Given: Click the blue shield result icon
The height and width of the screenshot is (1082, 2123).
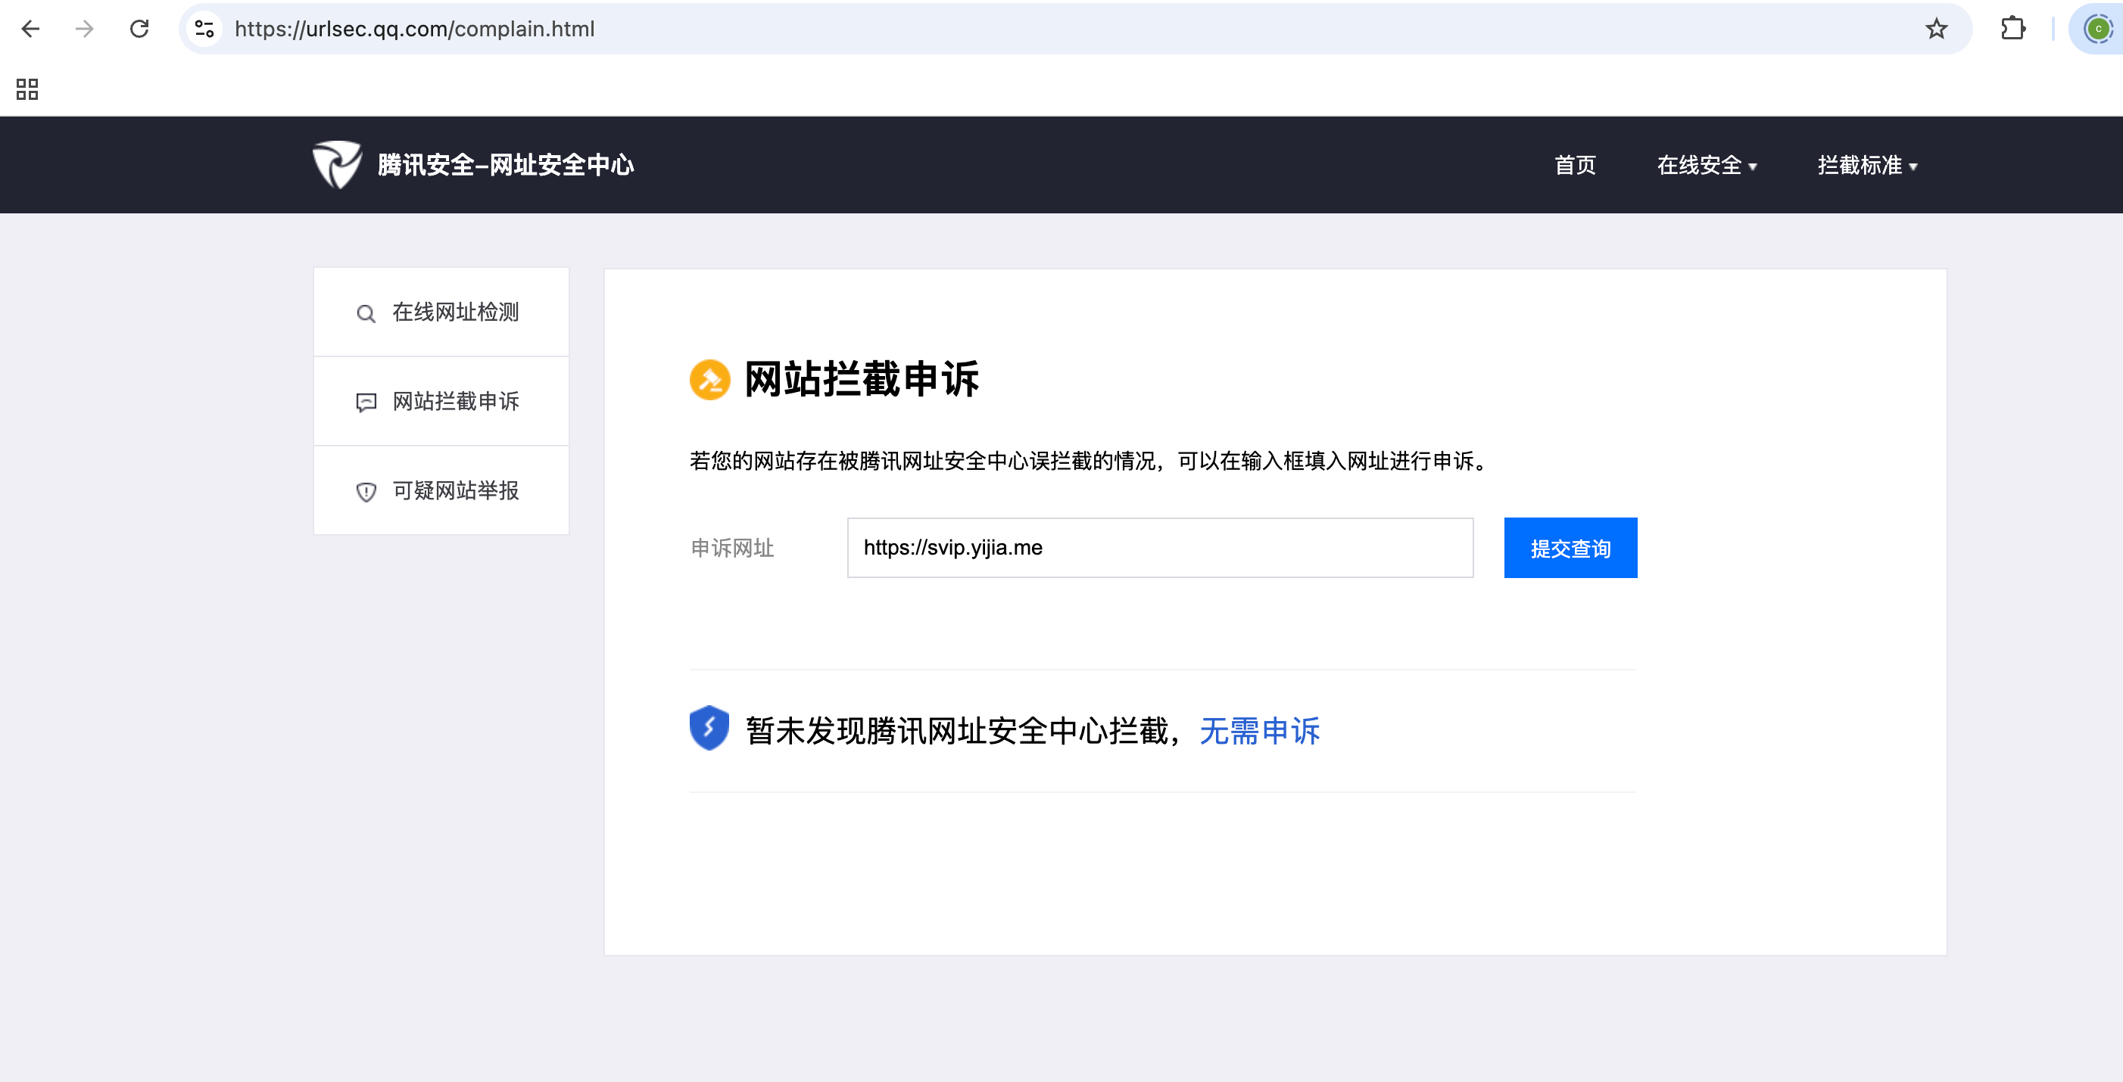Looking at the screenshot, I should point(709,728).
